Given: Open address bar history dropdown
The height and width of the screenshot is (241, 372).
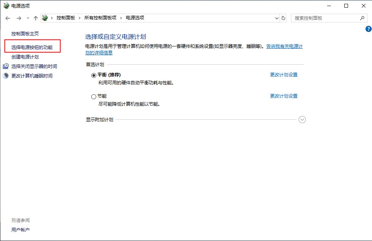Looking at the screenshot, I should [x=277, y=18].
